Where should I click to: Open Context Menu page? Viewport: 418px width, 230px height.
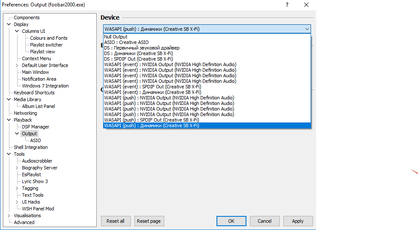(x=36, y=58)
